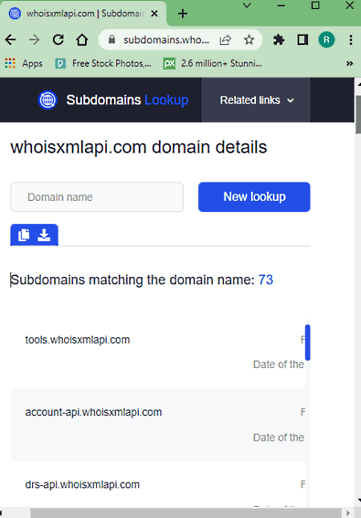Close the whoisxmlapi.com tab
The image size is (361, 518).
tap(154, 14)
